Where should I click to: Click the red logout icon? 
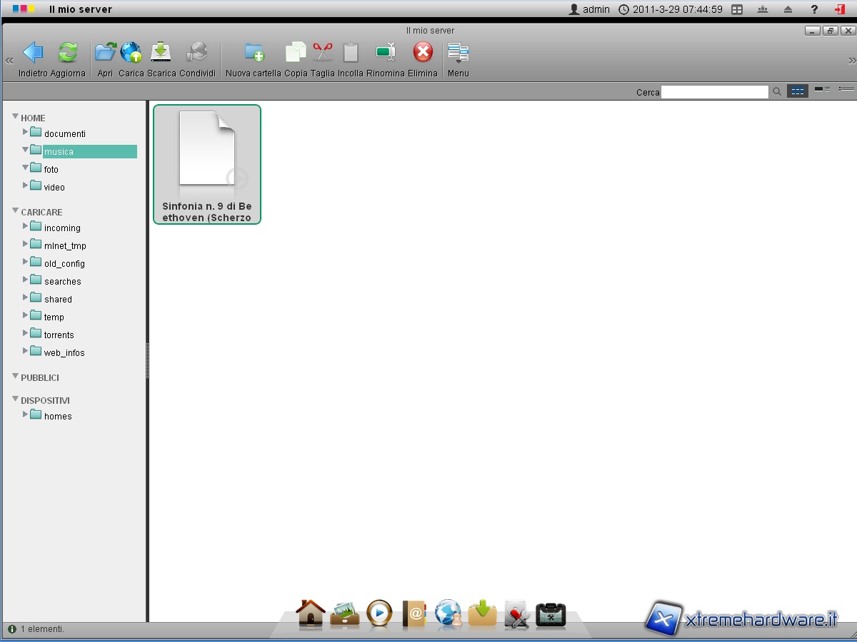point(839,9)
